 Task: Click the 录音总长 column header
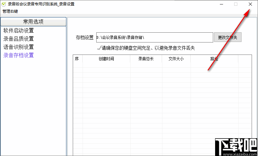pos(146,59)
